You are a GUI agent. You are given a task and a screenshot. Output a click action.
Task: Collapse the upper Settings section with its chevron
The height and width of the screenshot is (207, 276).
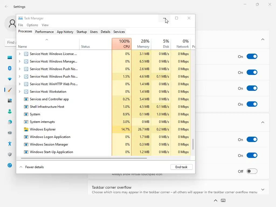coord(263,39)
